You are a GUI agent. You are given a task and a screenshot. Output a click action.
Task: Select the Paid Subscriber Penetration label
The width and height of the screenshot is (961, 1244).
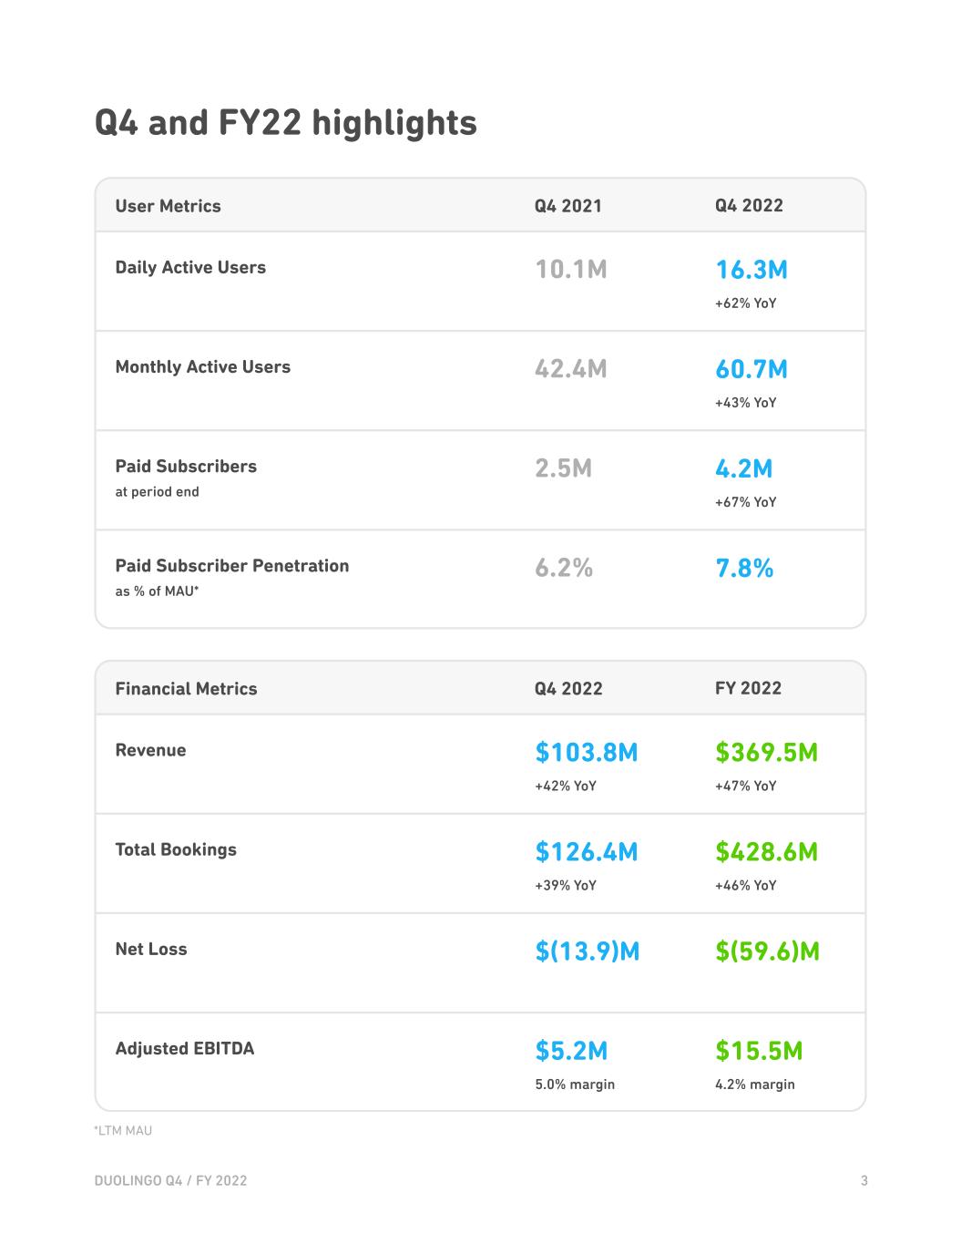tap(232, 565)
